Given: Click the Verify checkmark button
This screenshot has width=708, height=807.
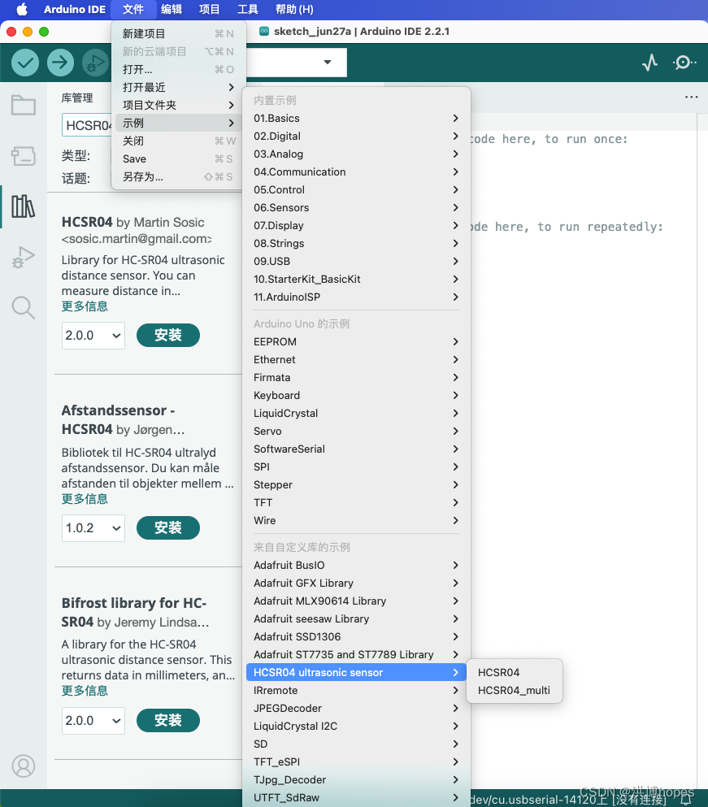Looking at the screenshot, I should [24, 63].
